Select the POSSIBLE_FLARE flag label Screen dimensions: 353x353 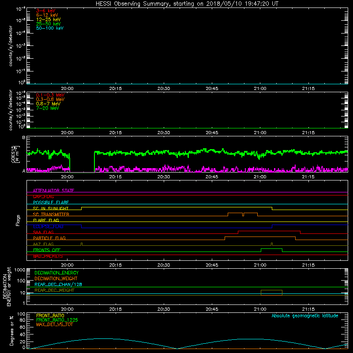51,203
